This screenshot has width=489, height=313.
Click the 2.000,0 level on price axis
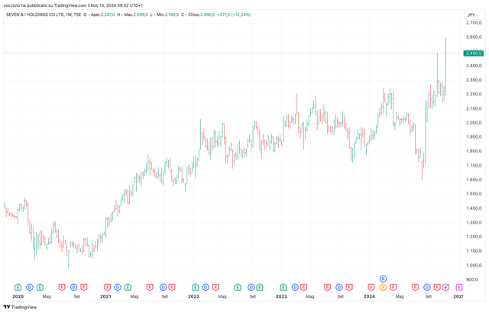(474, 122)
